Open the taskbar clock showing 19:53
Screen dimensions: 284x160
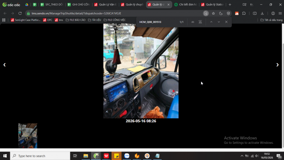click(x=267, y=156)
